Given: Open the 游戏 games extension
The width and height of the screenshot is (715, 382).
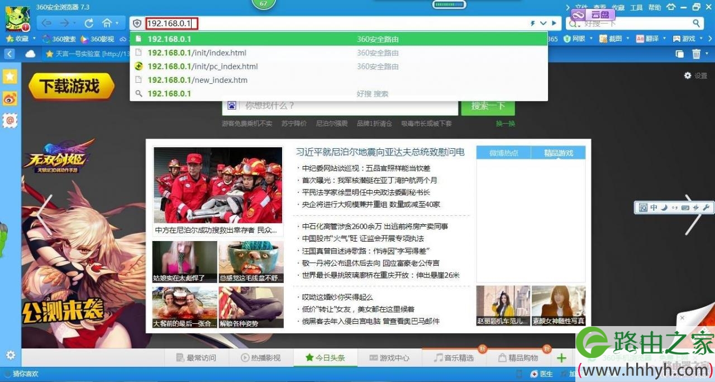Looking at the screenshot, I should (x=684, y=39).
